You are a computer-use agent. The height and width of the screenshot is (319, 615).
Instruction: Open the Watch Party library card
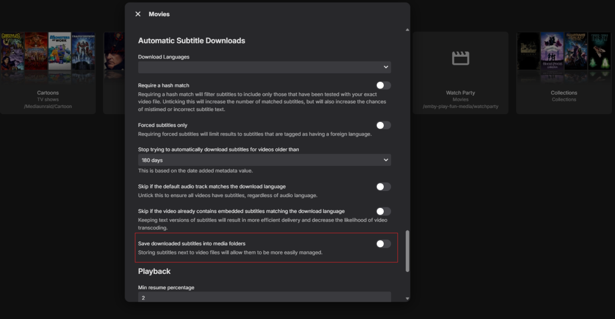coord(460,73)
